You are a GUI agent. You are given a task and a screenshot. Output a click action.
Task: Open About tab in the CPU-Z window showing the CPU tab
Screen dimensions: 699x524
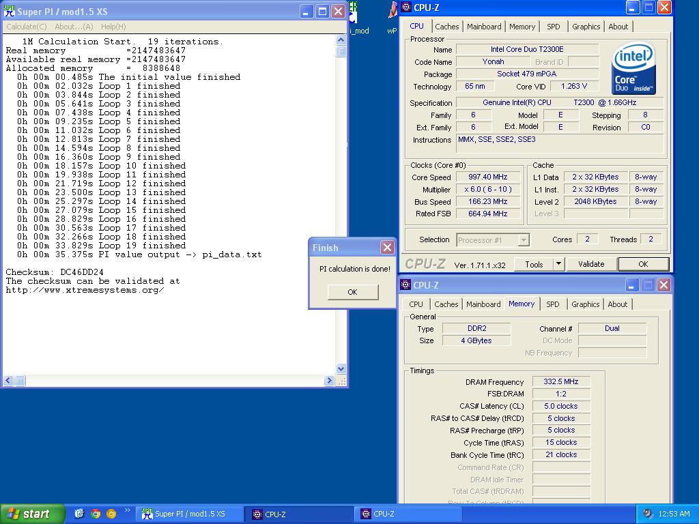(618, 27)
